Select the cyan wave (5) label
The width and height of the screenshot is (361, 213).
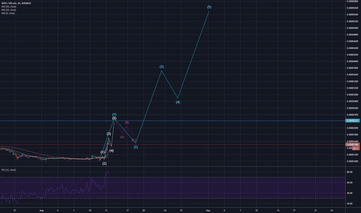tap(209, 7)
